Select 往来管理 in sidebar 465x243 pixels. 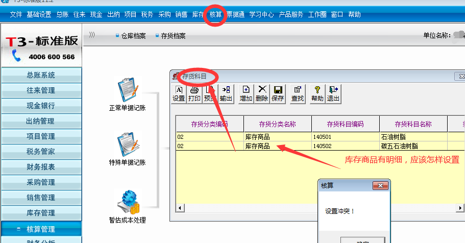pos(41,90)
